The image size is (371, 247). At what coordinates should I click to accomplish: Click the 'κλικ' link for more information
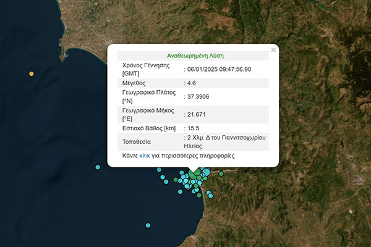(x=145, y=156)
